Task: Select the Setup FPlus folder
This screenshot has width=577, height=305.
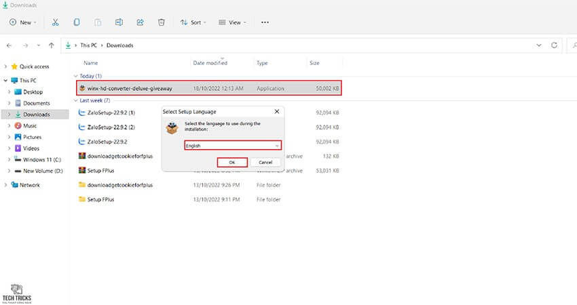Action: (x=100, y=199)
